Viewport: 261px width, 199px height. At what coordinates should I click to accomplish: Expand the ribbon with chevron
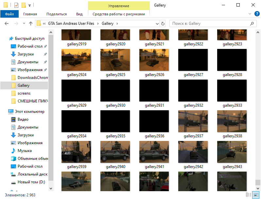(x=250, y=14)
